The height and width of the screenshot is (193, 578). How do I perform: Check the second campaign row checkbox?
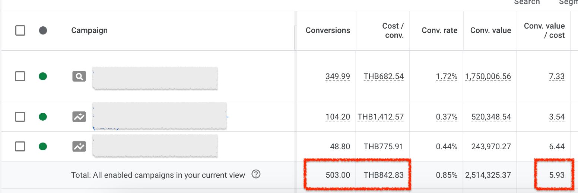coord(20,117)
